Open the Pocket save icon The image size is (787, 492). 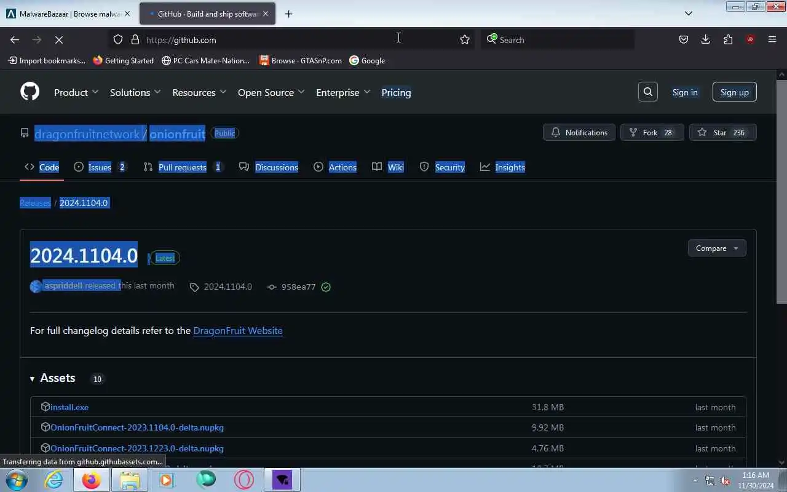pos(683,39)
